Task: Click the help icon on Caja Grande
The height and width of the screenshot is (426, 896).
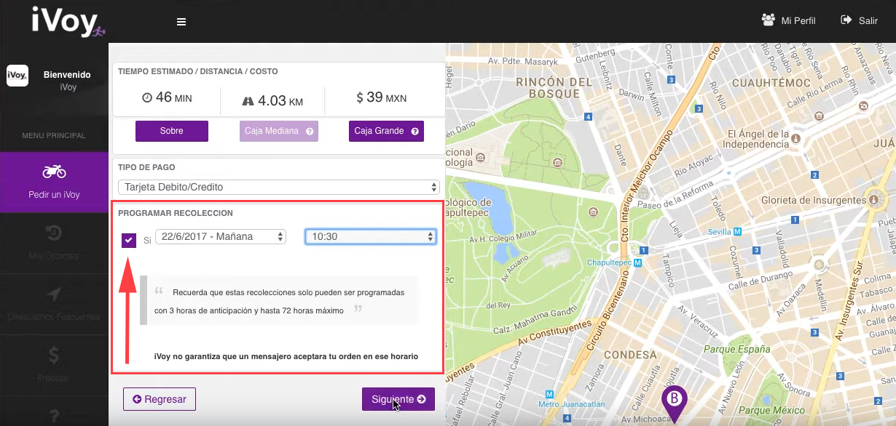Action: point(414,131)
